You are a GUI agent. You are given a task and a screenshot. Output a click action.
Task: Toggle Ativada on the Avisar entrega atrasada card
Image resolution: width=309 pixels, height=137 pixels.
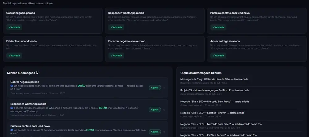[218, 55]
